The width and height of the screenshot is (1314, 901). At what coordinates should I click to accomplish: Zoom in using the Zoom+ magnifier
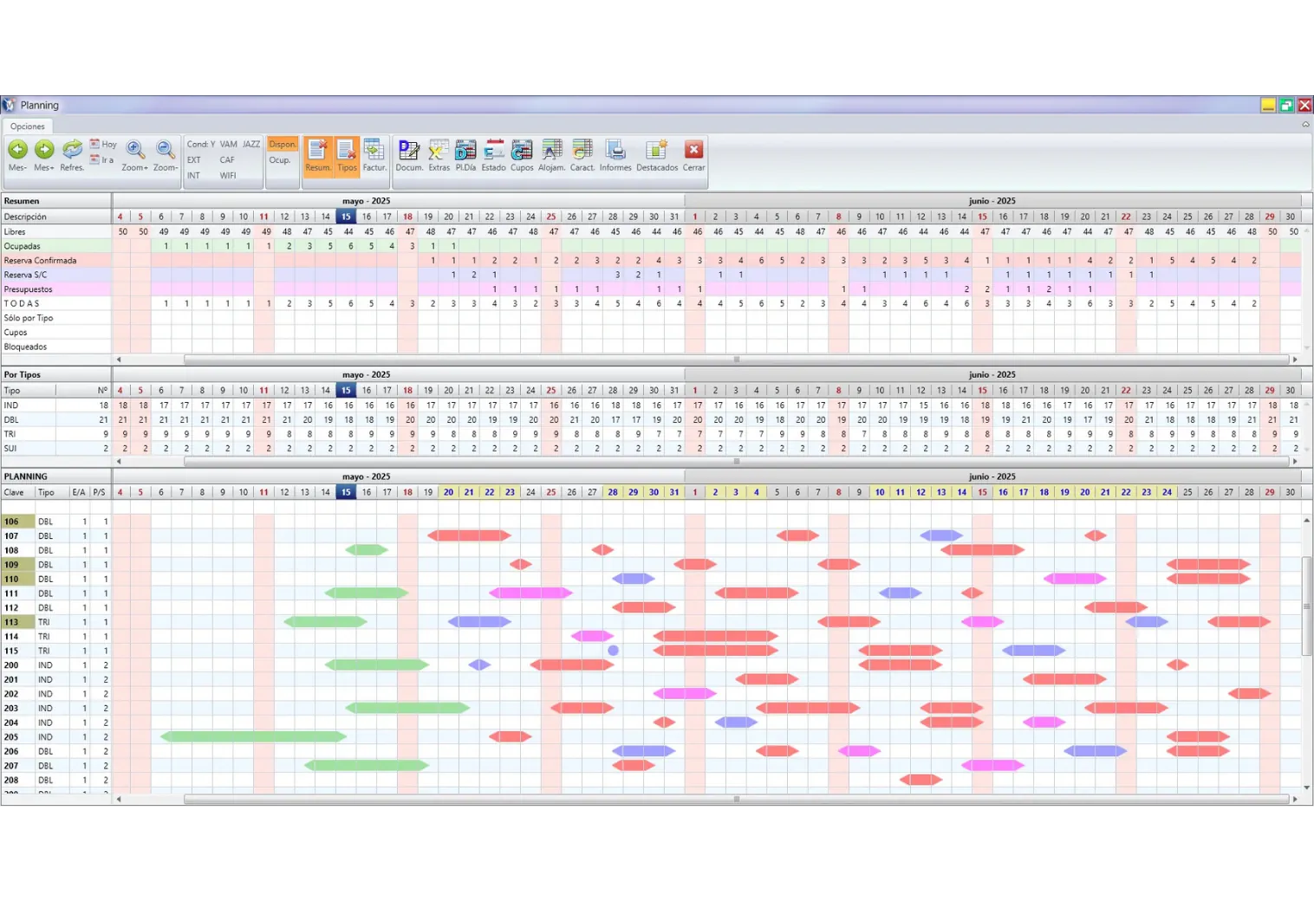point(134,154)
